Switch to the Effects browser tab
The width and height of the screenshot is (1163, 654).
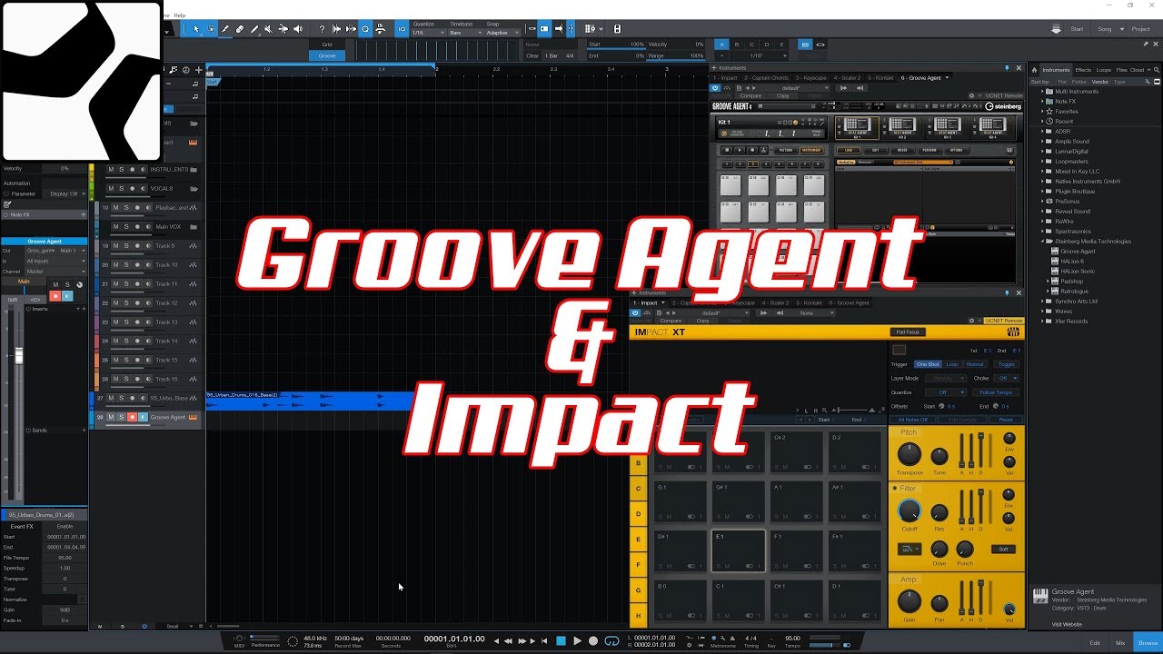pyautogui.click(x=1083, y=69)
